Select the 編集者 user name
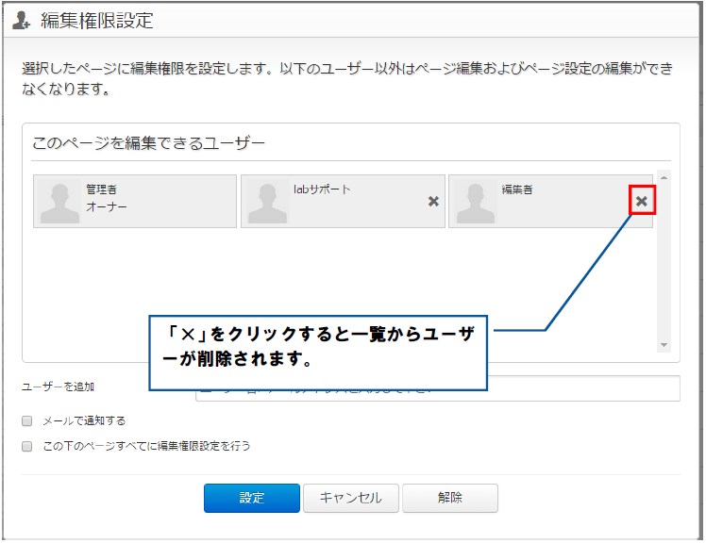 pyautogui.click(x=517, y=189)
